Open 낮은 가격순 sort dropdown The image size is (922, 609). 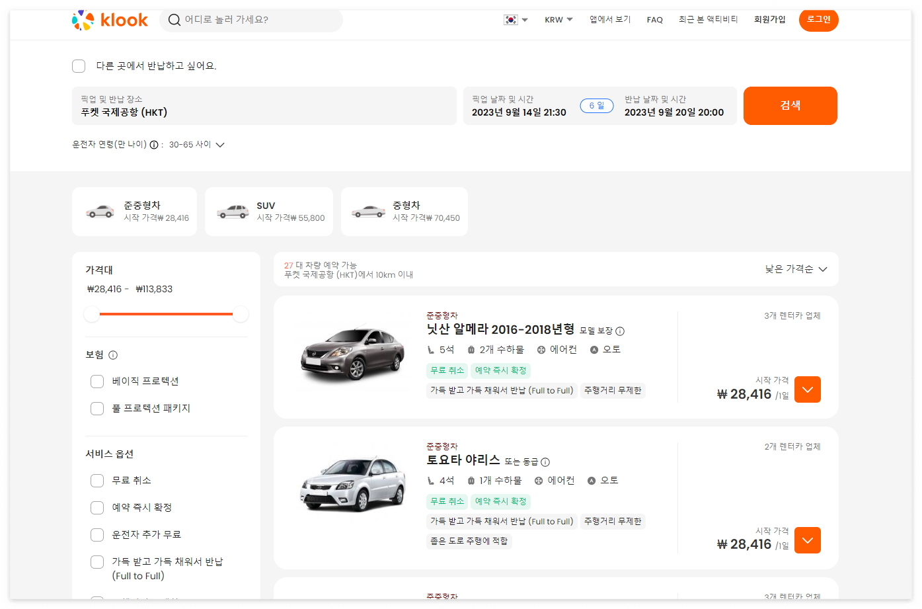(796, 269)
